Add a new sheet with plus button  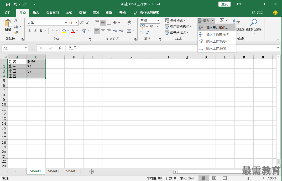pyautogui.click(x=92, y=172)
